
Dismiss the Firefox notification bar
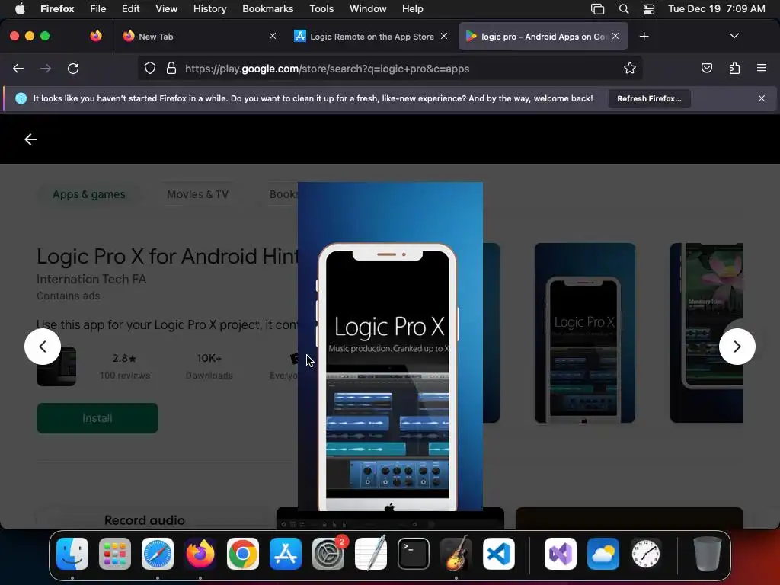pos(762,98)
